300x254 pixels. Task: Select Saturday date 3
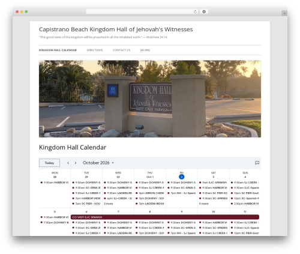[x=214, y=177]
